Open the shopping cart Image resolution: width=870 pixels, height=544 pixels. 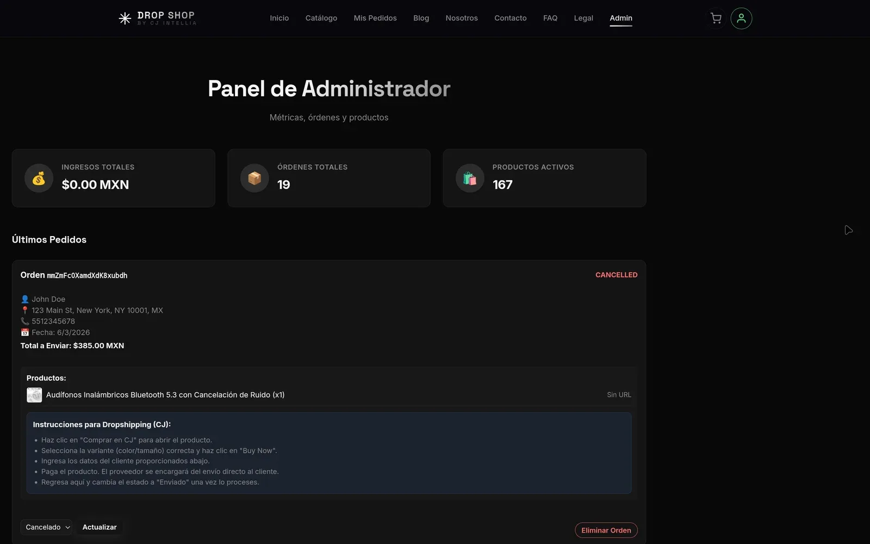click(716, 18)
